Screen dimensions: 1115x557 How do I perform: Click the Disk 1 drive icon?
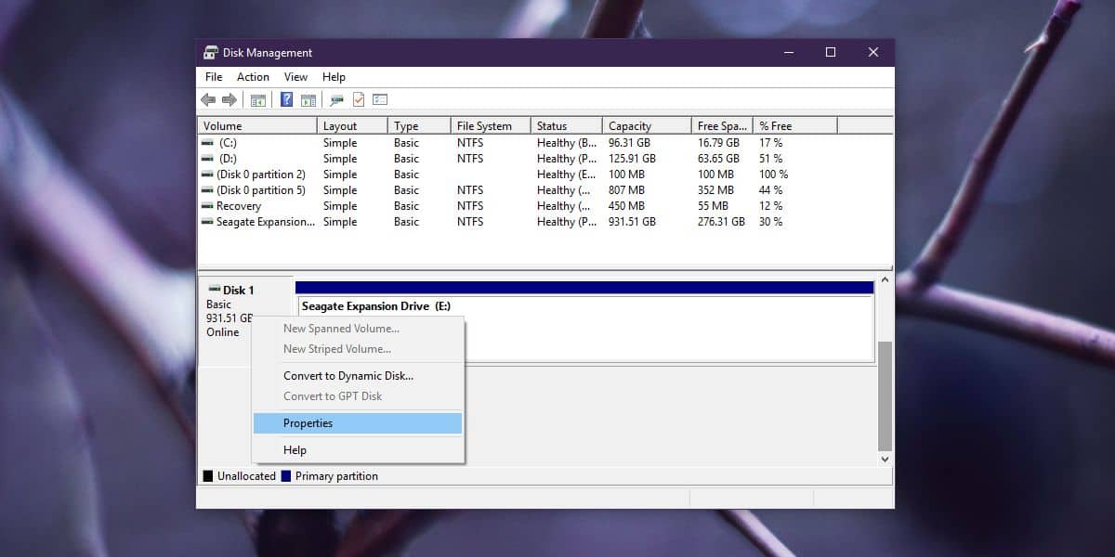click(215, 290)
